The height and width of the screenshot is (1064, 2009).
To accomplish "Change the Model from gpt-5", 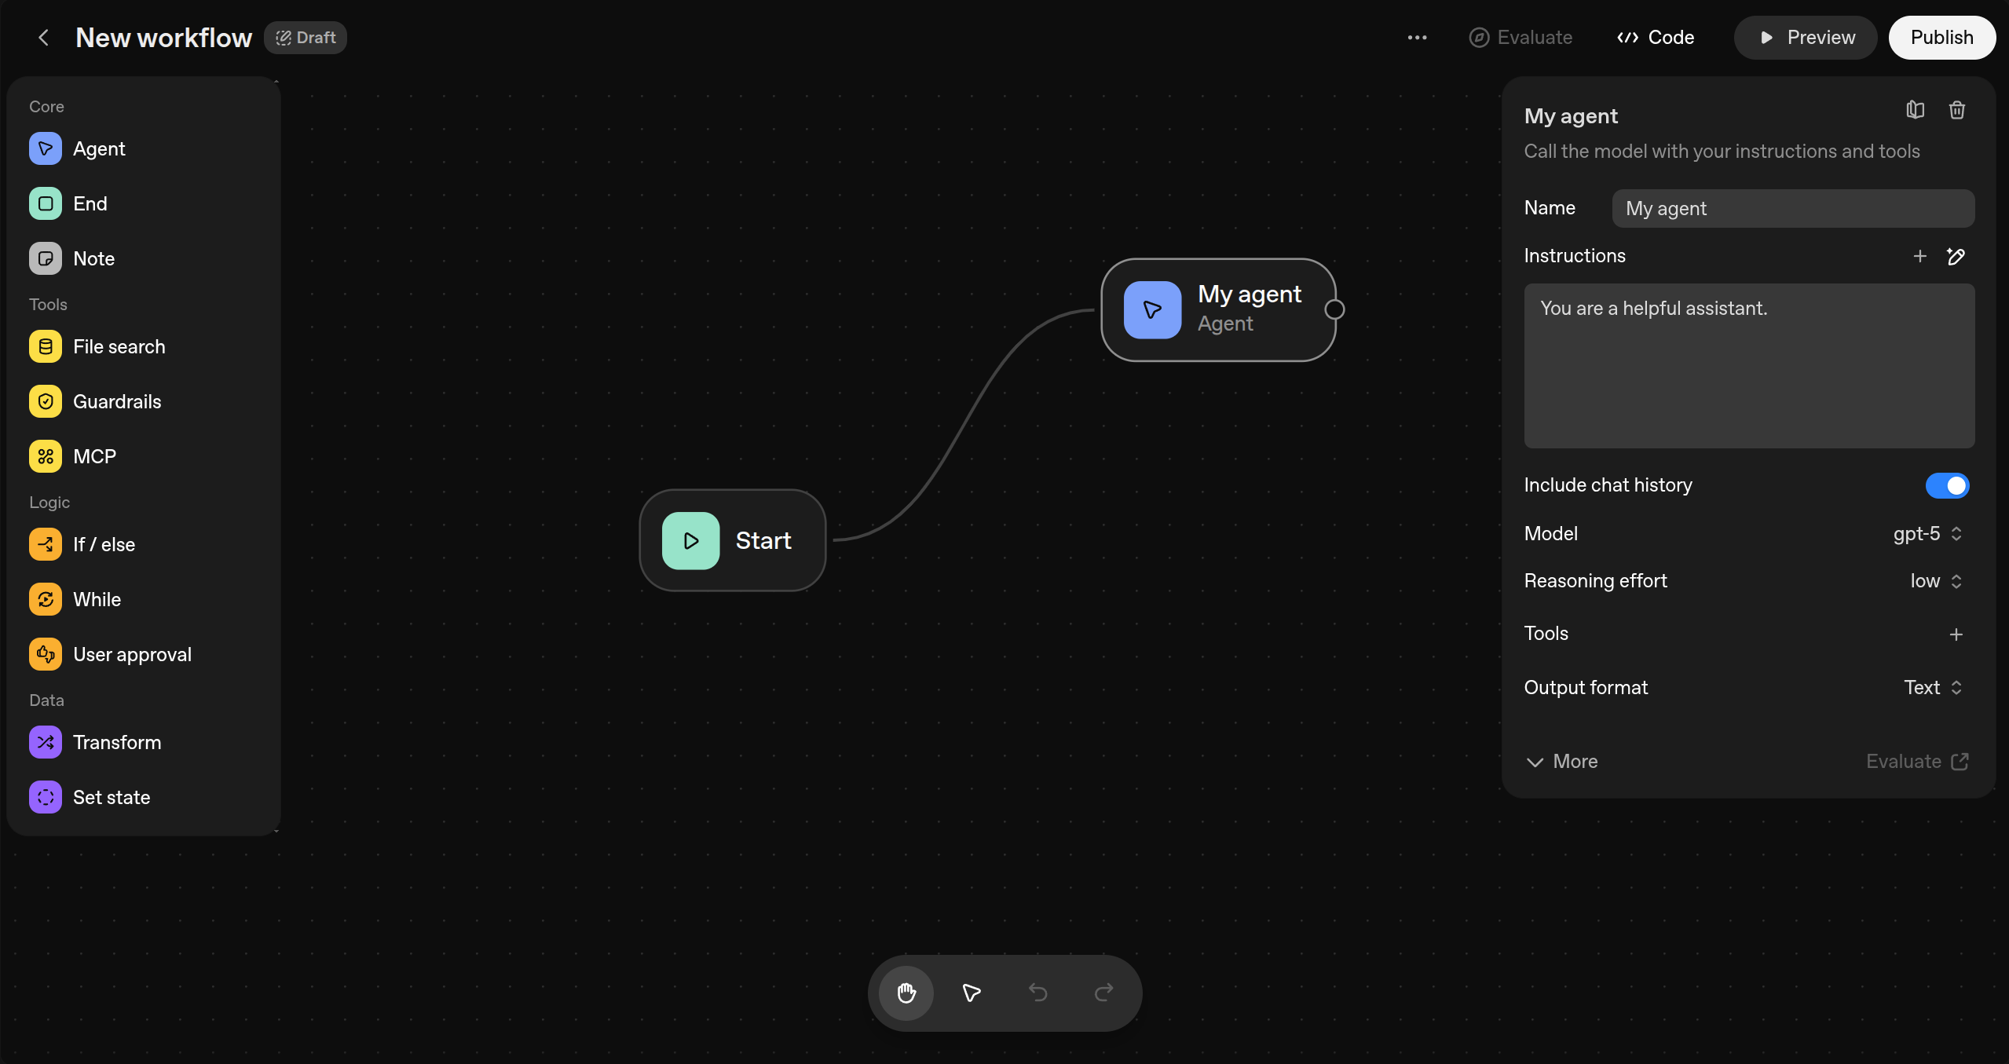I will 1926,533.
